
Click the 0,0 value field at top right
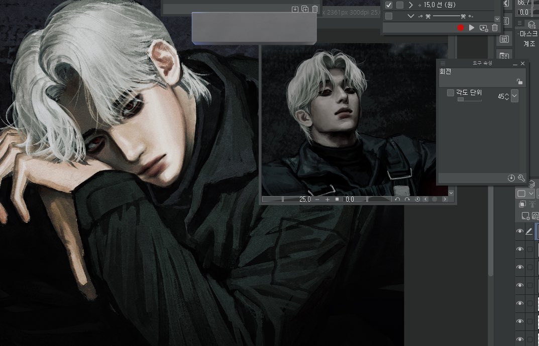click(525, 13)
